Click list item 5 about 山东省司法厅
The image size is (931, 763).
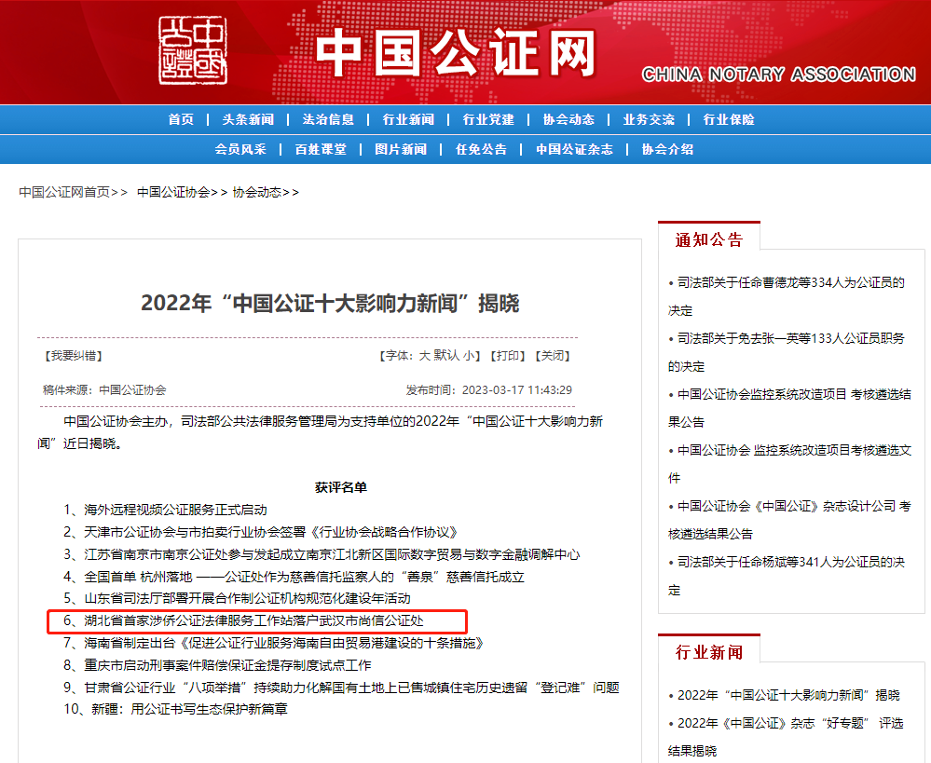(x=237, y=598)
